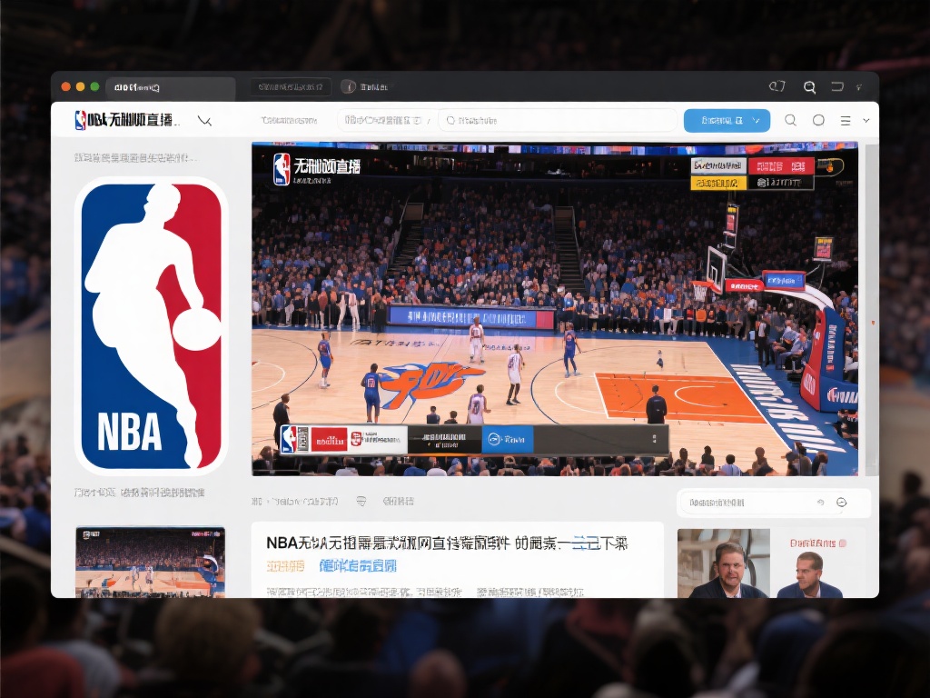Click the leftmost icon in title bar right group
The image size is (930, 698).
[777, 87]
